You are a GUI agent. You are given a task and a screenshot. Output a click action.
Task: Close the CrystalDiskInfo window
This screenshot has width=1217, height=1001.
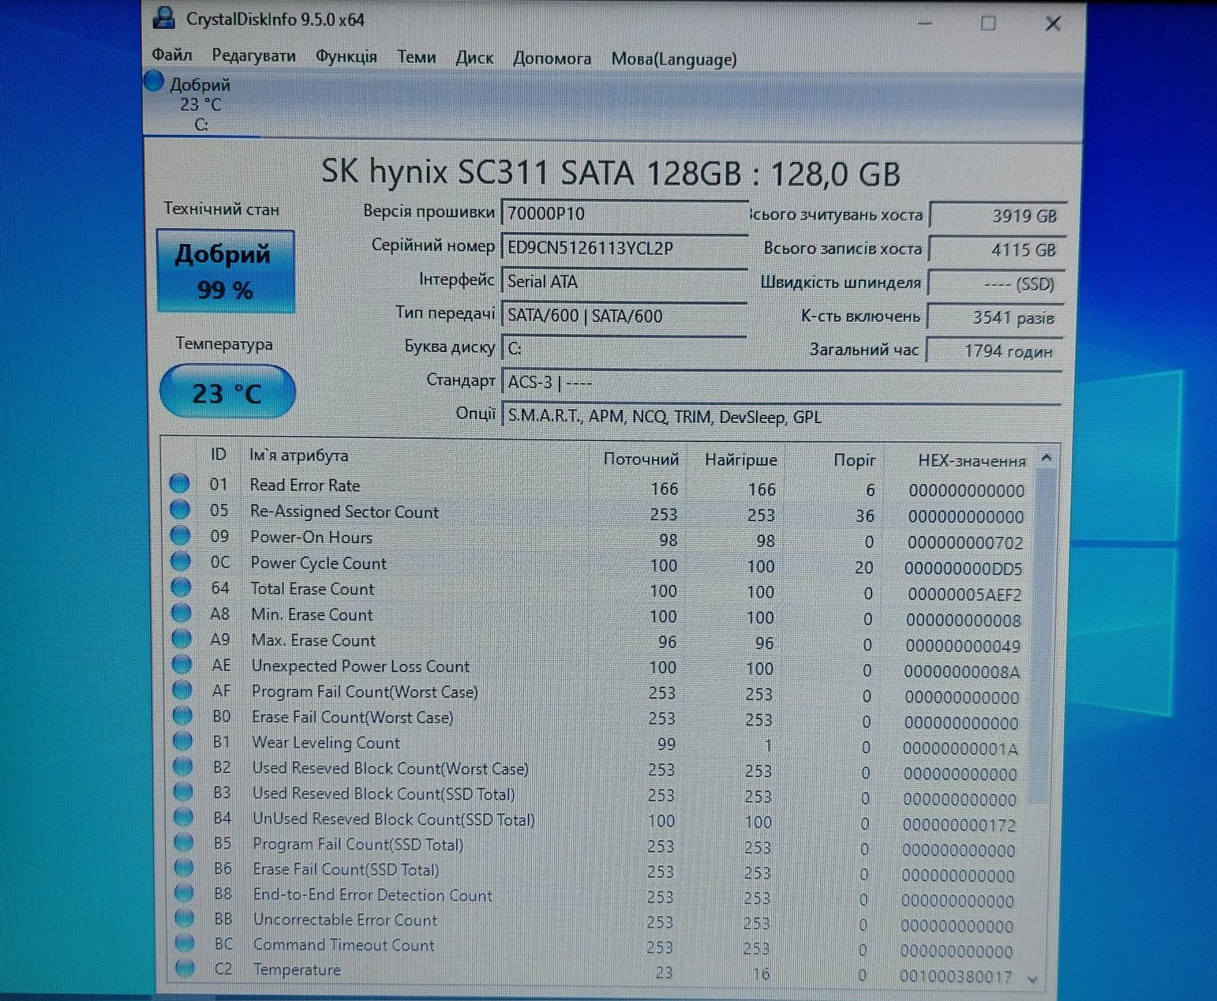(1053, 24)
